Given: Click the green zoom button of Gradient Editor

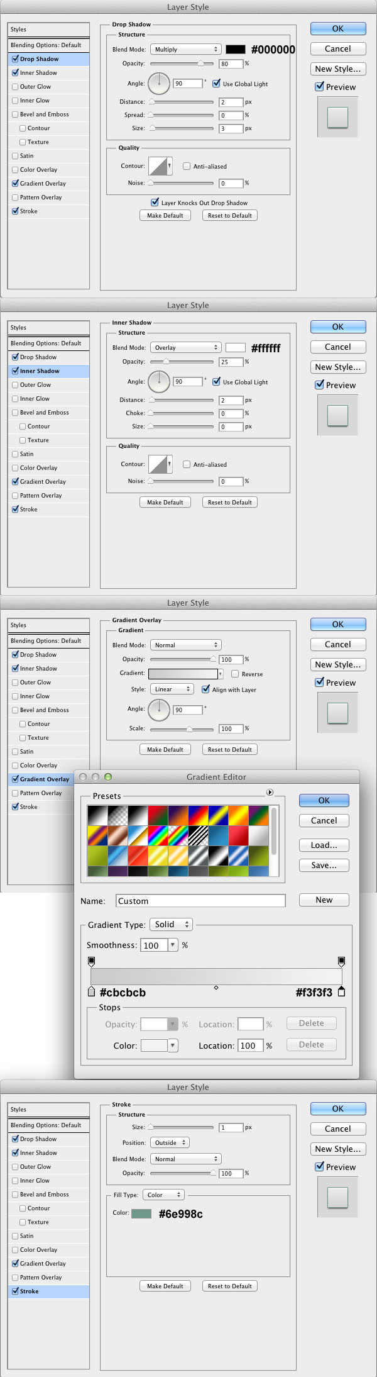Looking at the screenshot, I should click(x=107, y=777).
